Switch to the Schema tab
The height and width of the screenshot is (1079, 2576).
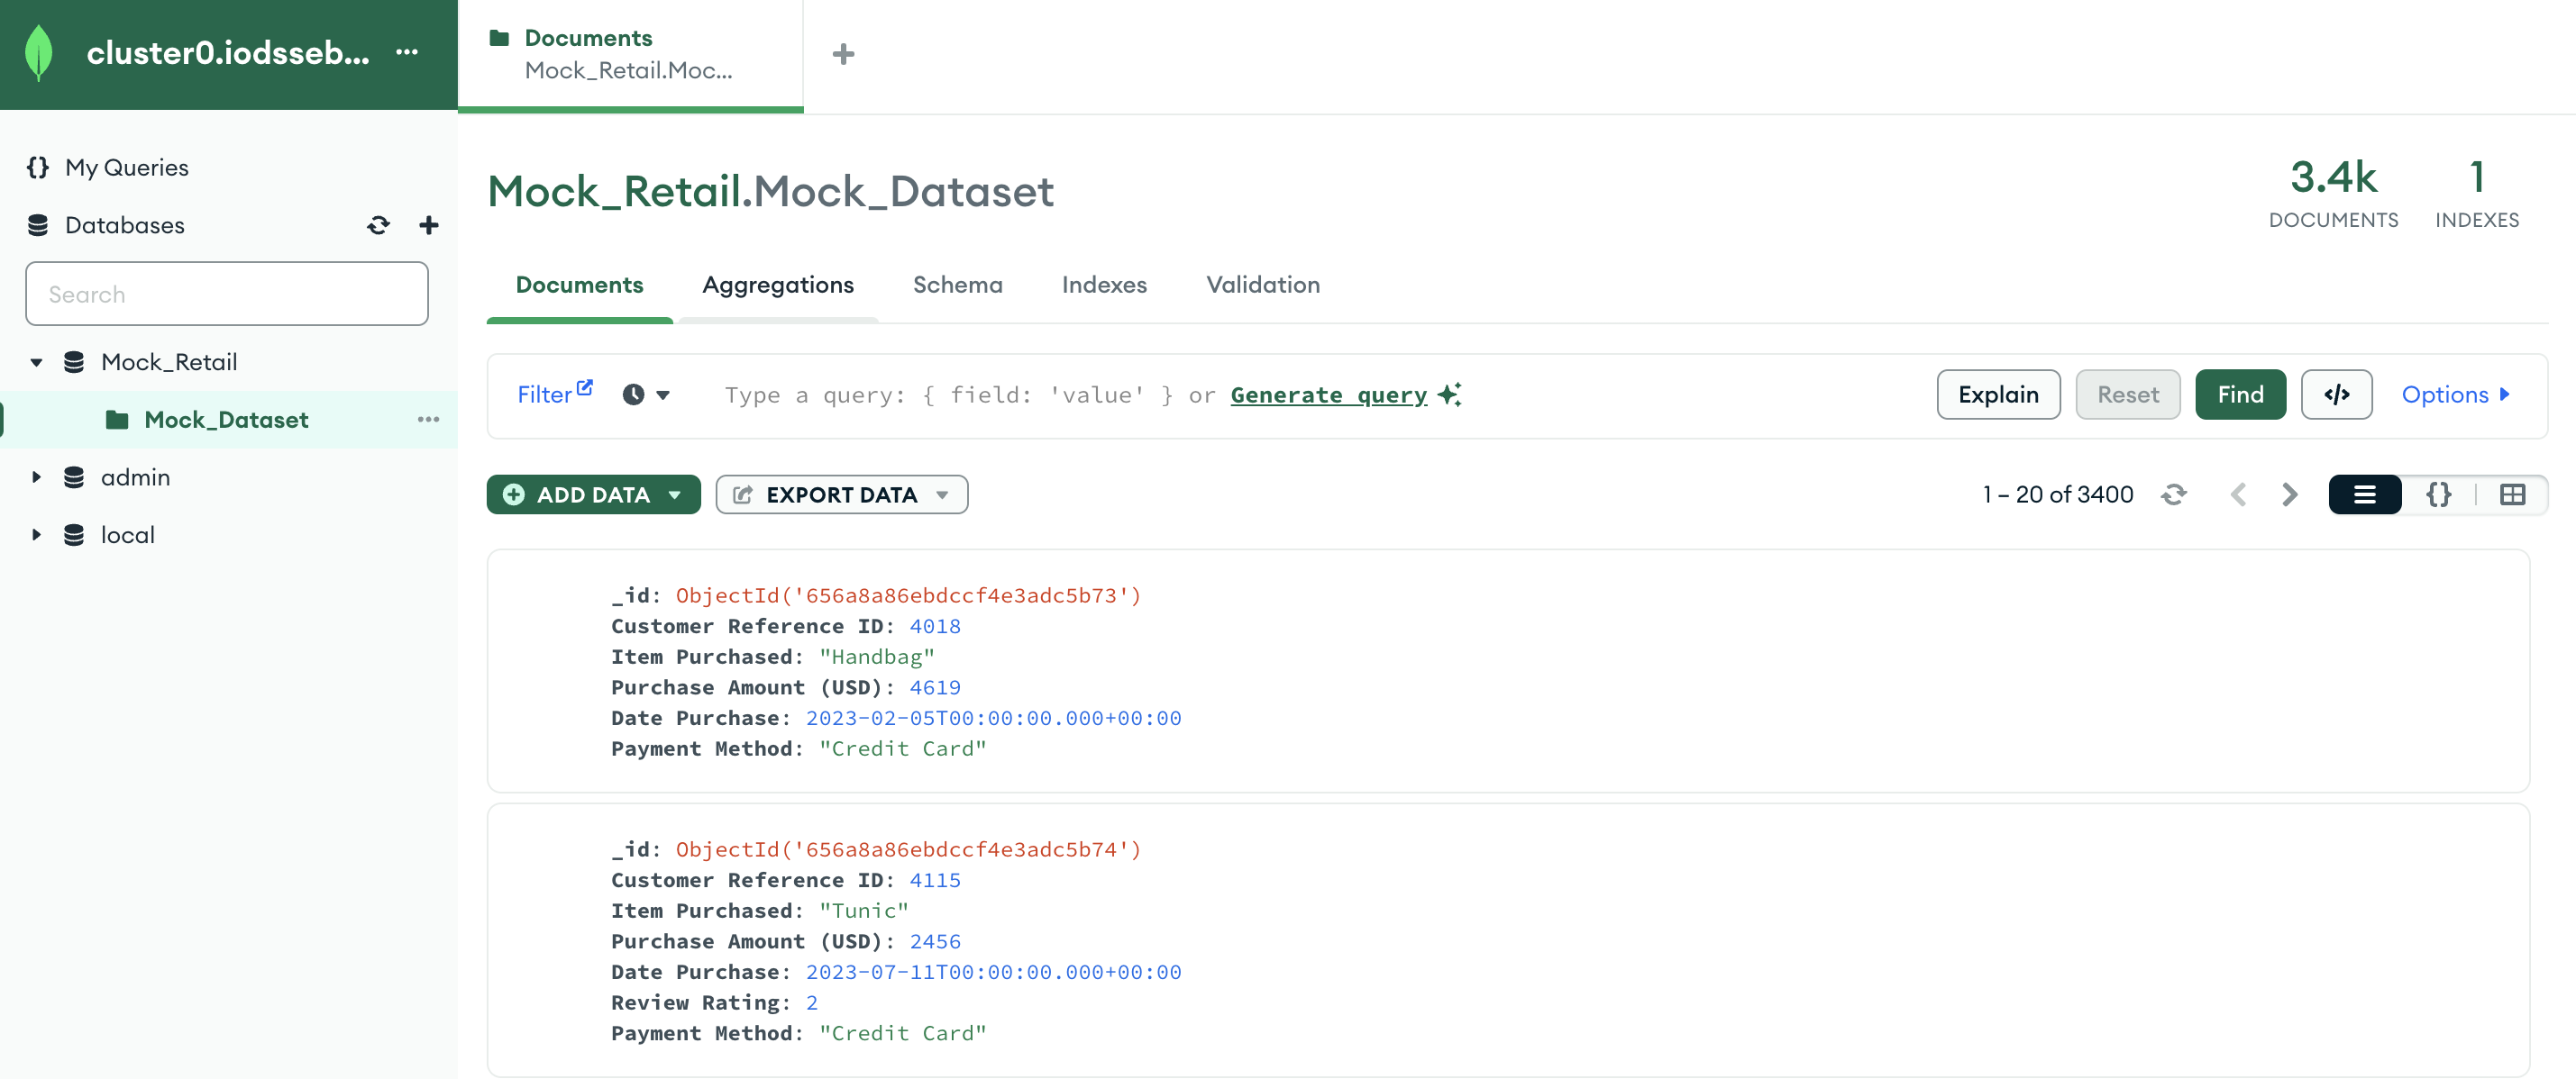click(957, 285)
